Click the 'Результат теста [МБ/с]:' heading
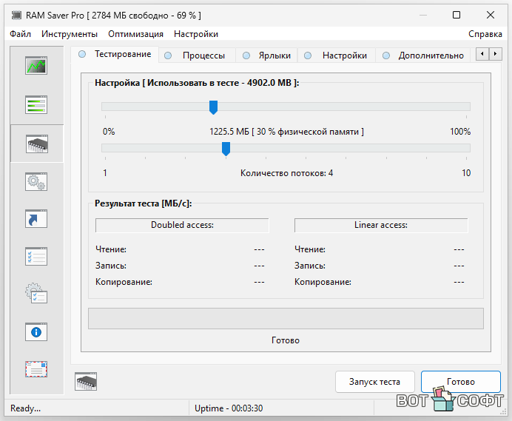Viewport: 512px width, 421px height. (x=144, y=203)
